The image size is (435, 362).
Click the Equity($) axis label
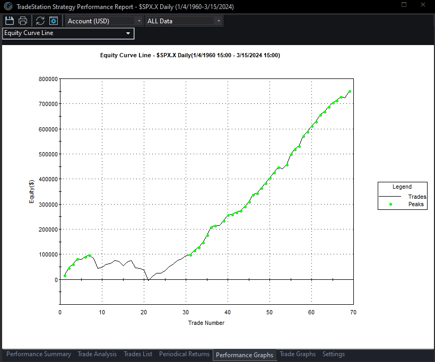[32, 191]
